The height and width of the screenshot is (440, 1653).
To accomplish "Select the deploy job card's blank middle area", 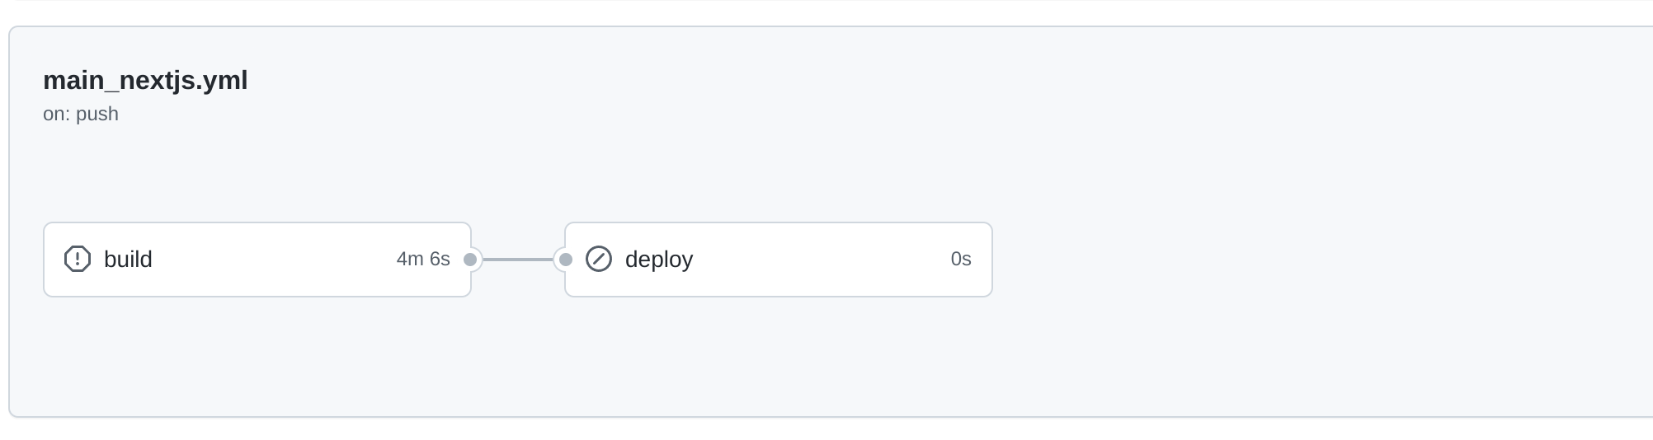I will [x=821, y=260].
